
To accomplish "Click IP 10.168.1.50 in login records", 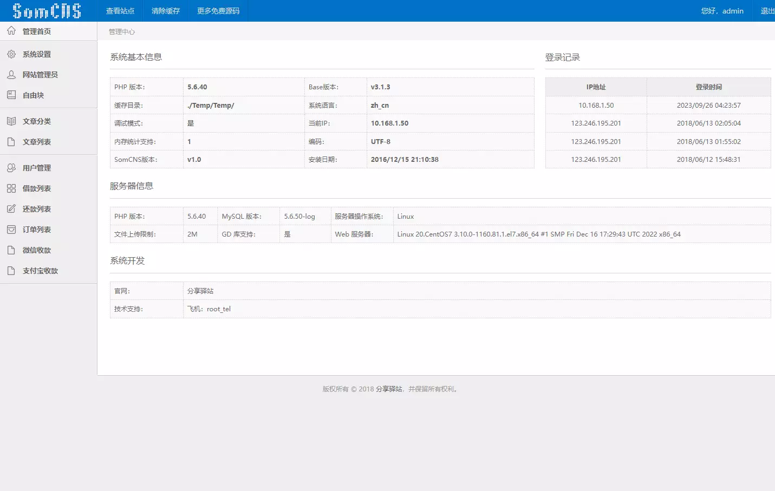I will coord(596,106).
